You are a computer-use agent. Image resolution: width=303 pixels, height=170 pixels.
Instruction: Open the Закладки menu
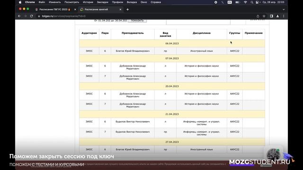102,2
